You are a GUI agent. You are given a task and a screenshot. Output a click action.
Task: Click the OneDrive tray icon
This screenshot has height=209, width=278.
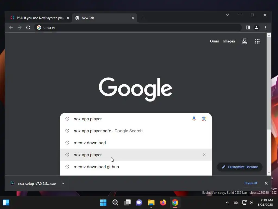pyautogui.click(x=236, y=202)
